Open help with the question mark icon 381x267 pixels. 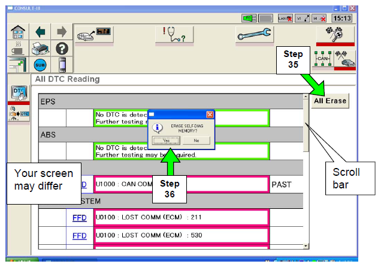click(62, 48)
